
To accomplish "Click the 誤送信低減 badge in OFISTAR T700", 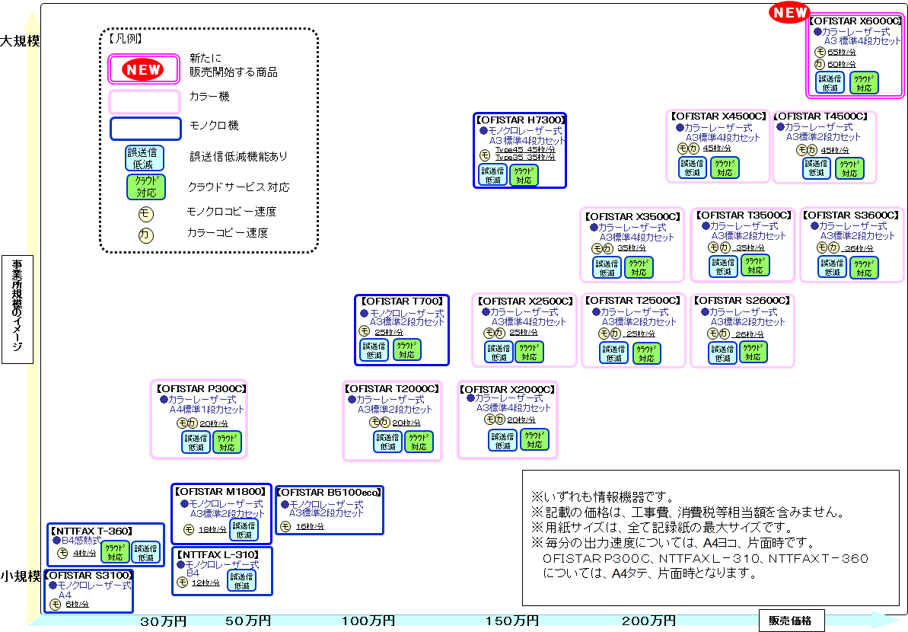I will tap(374, 350).
